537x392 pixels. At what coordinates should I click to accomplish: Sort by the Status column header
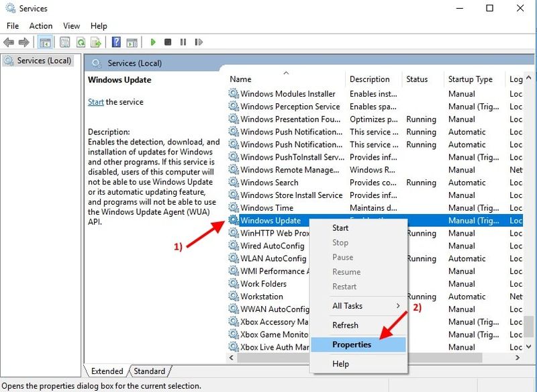pyautogui.click(x=423, y=79)
